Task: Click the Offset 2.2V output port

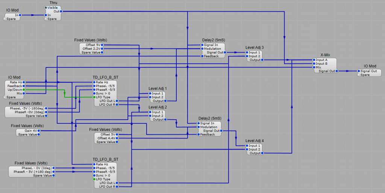Action: (102, 49)
